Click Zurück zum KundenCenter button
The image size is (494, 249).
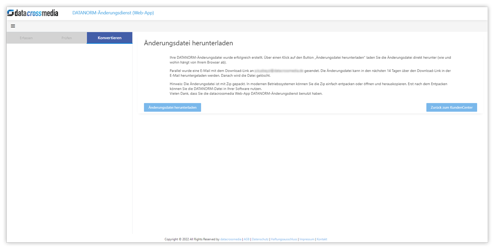[452, 107]
